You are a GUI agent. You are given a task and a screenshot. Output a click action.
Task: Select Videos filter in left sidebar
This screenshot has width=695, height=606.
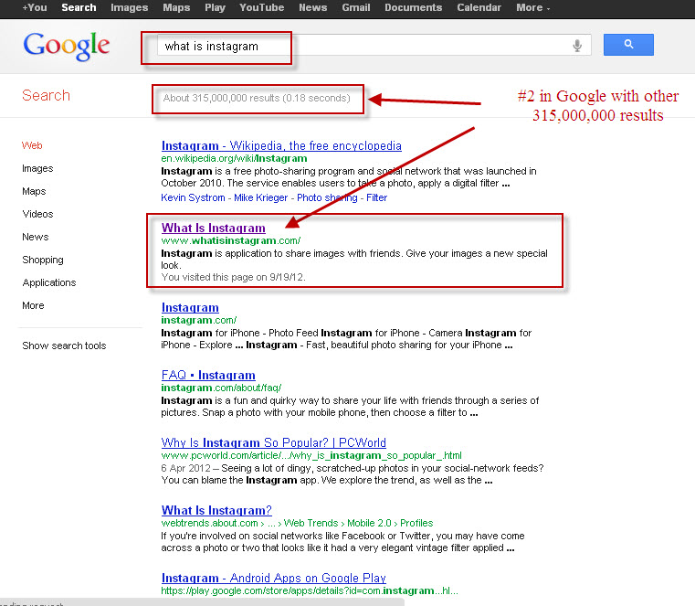[x=37, y=214]
